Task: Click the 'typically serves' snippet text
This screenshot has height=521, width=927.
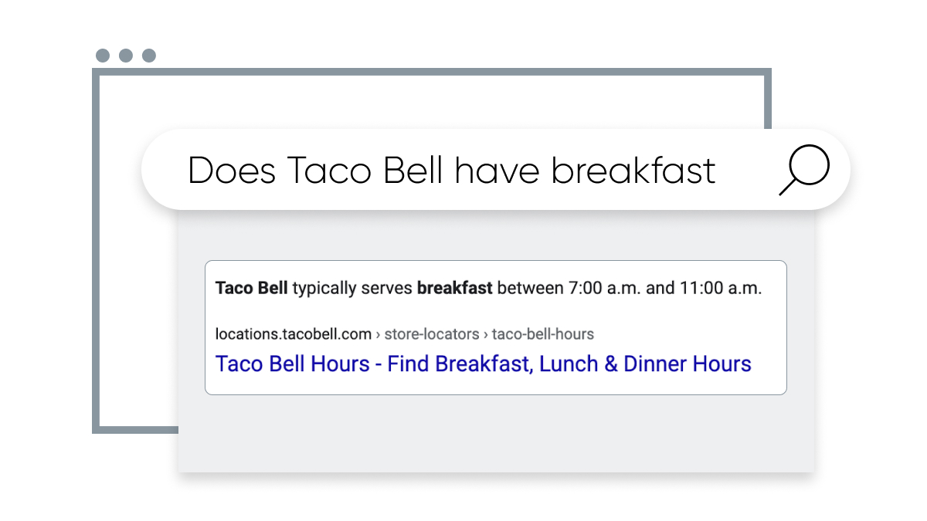Action: click(352, 289)
